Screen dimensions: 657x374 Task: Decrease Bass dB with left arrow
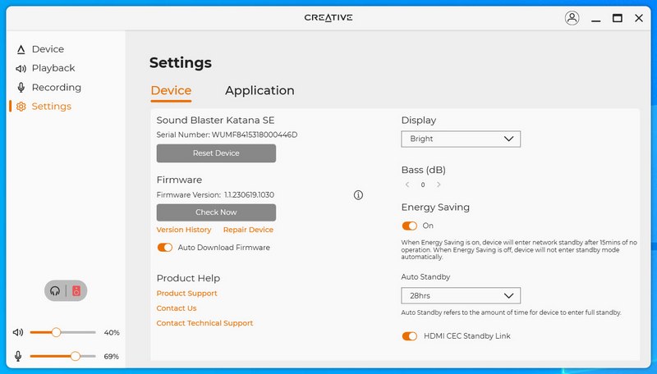pyautogui.click(x=407, y=185)
